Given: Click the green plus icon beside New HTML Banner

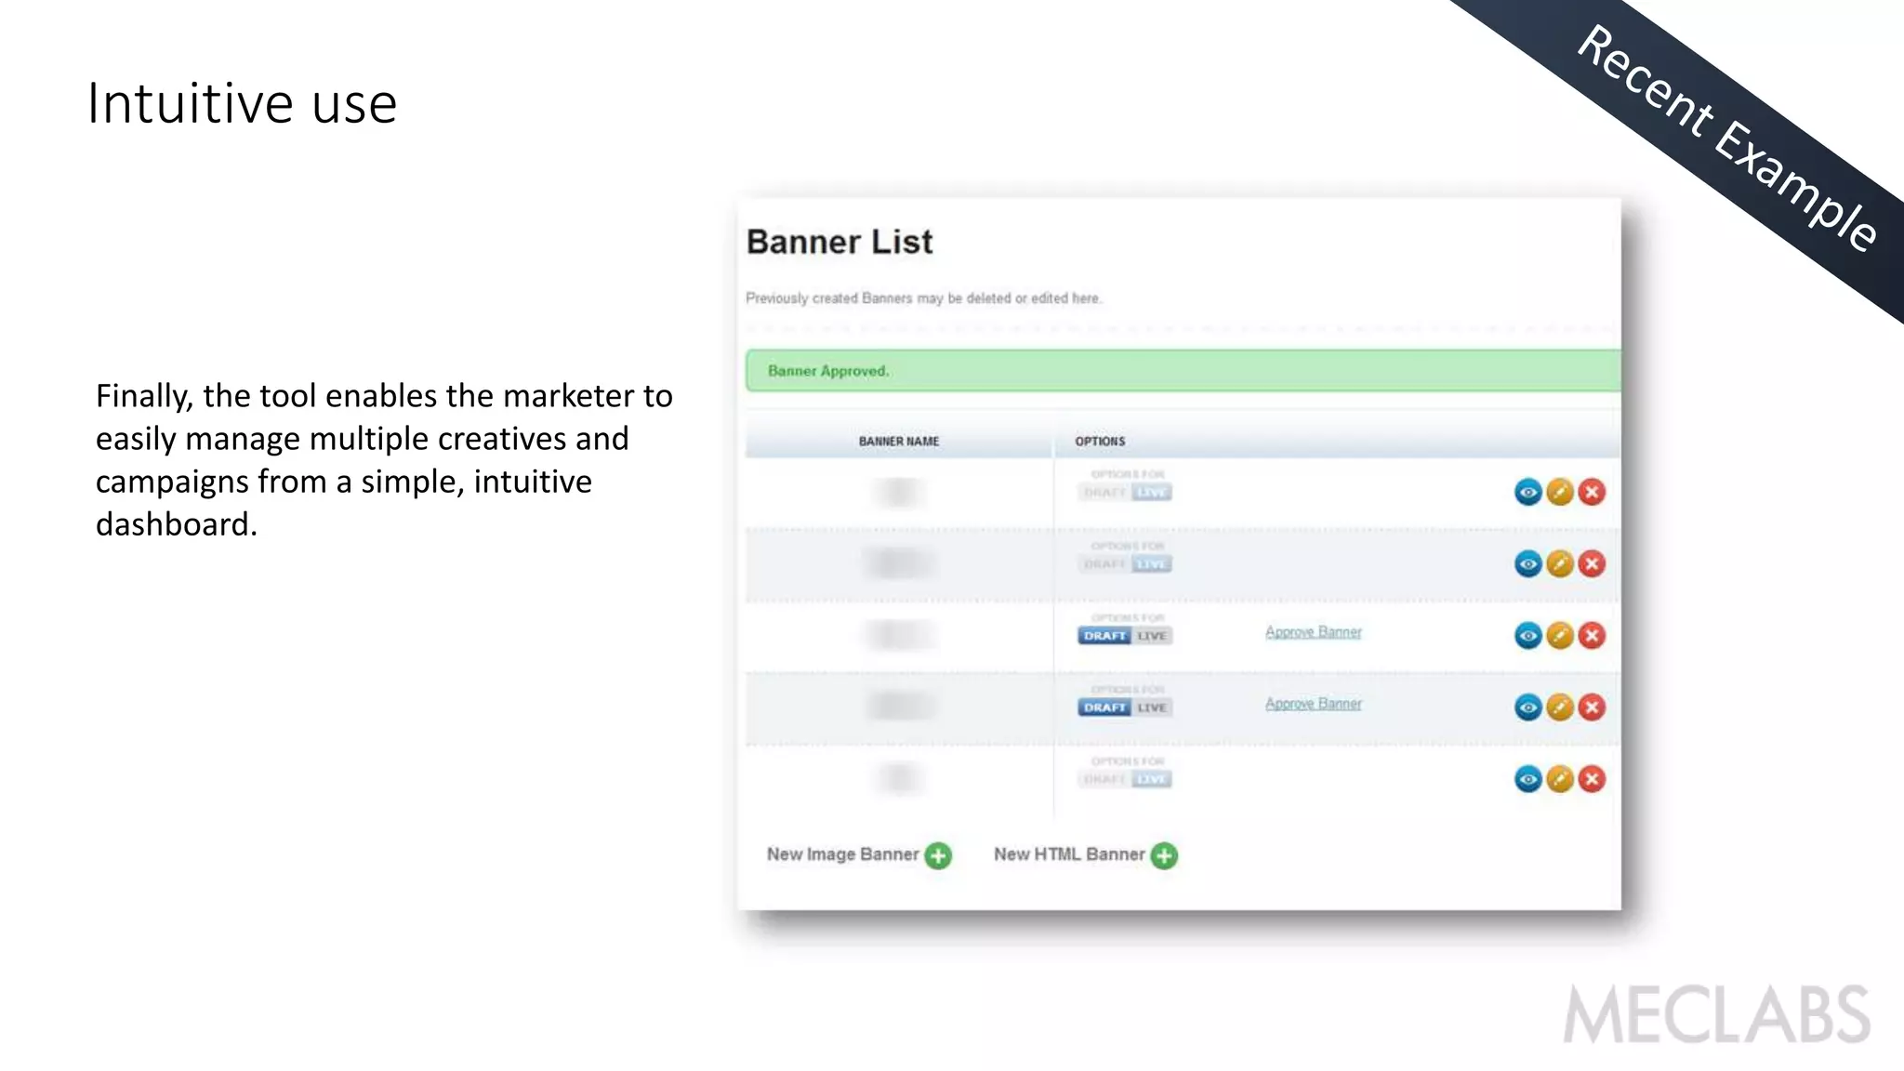Looking at the screenshot, I should pos(1164,855).
